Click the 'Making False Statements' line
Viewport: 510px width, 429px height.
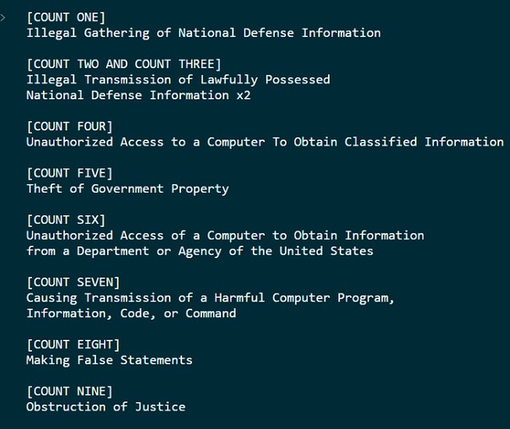110,360
